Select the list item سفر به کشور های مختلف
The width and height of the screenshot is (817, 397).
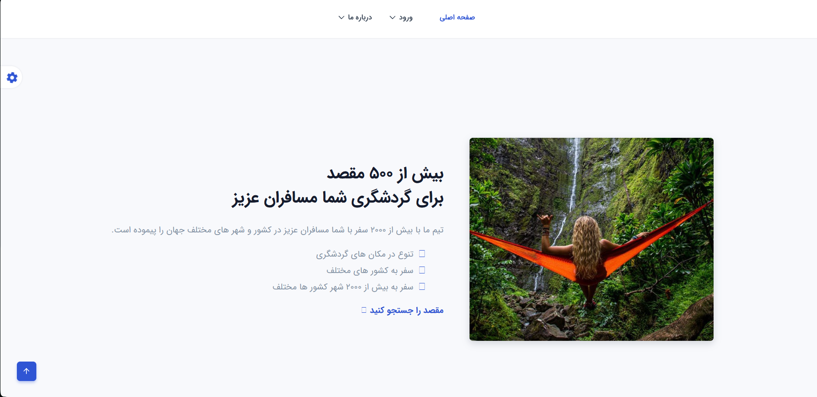370,270
